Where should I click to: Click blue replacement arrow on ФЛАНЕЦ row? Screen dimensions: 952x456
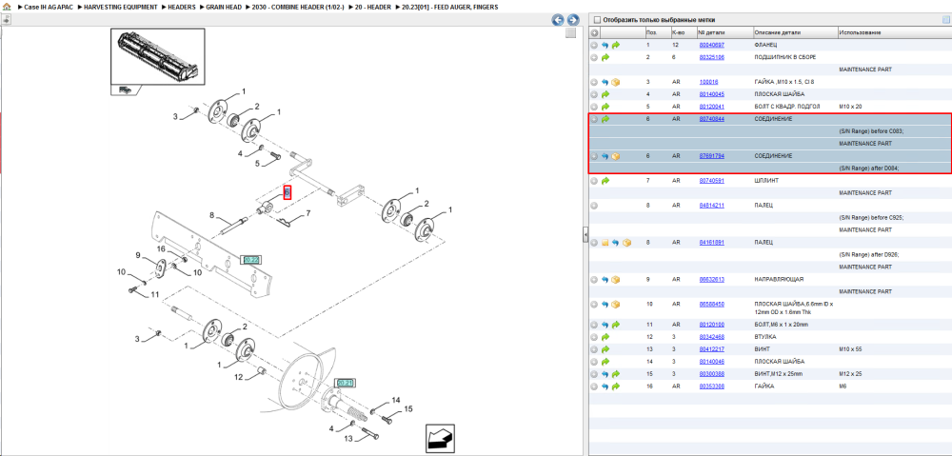coord(605,45)
